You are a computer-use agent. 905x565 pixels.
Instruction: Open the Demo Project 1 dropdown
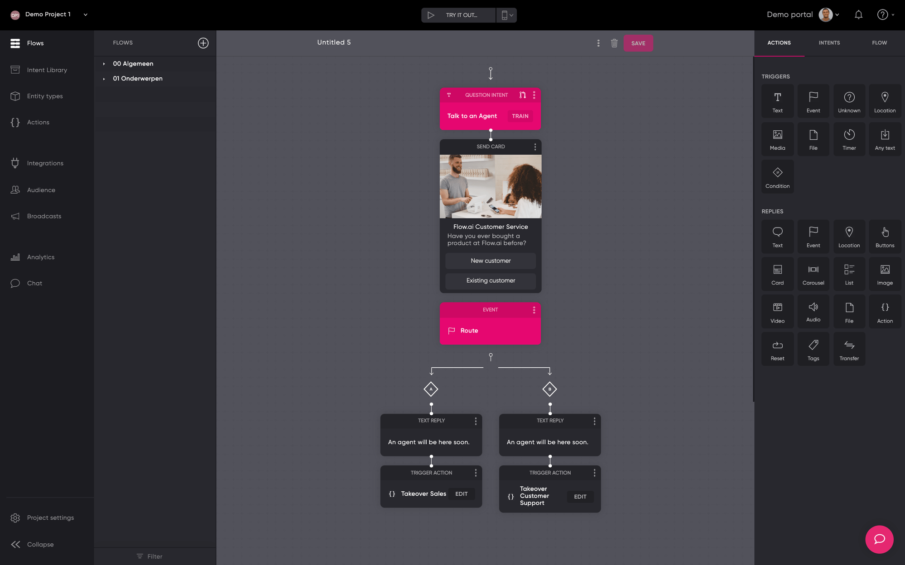85,14
